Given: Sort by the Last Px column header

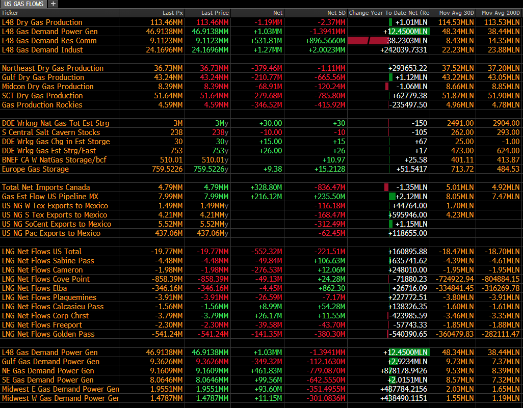Looking at the screenshot, I should click(152, 13).
